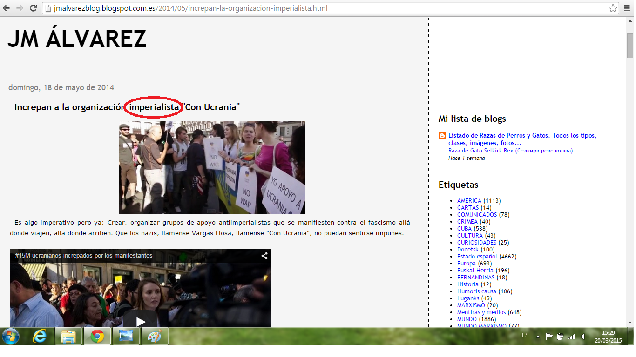This screenshot has width=636, height=357.
Task: Click the Windows Start button
Action: 11,337
